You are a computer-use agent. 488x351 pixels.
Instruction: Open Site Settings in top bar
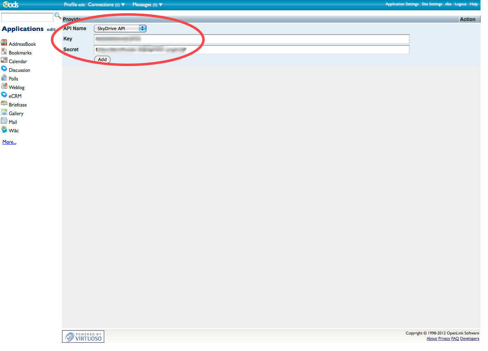[x=432, y=4]
